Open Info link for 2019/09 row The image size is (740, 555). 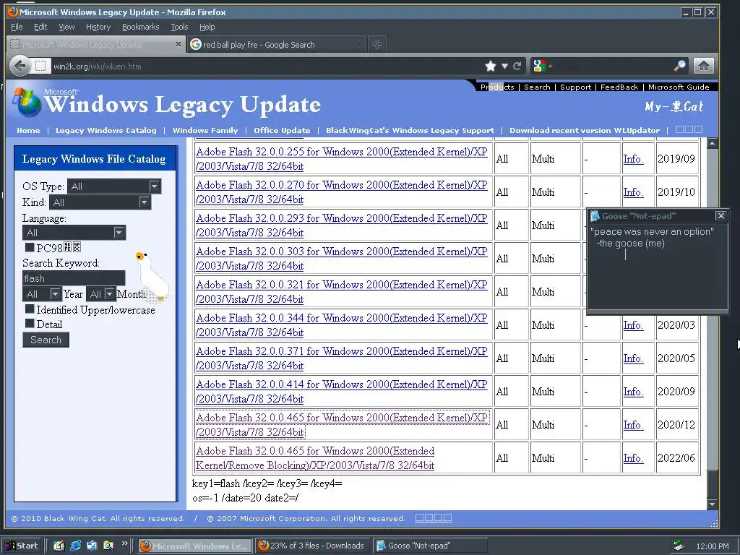(x=633, y=159)
